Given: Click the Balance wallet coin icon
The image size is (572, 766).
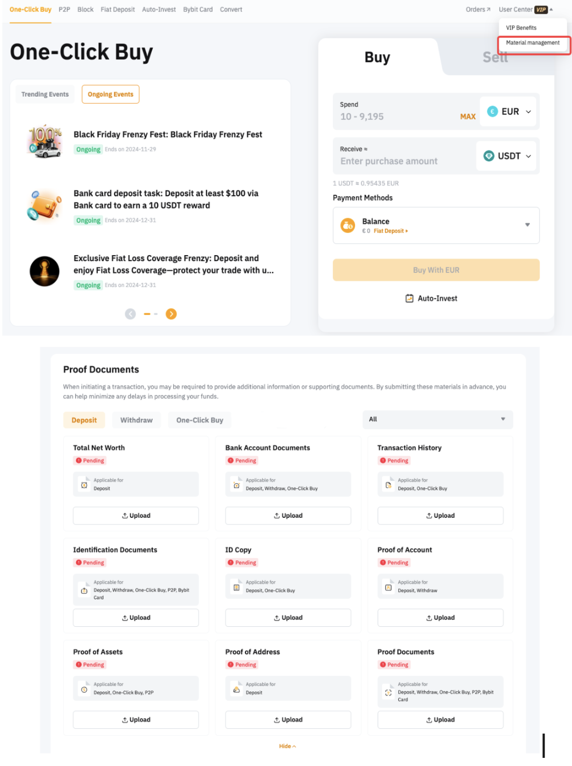Looking at the screenshot, I should point(348,225).
